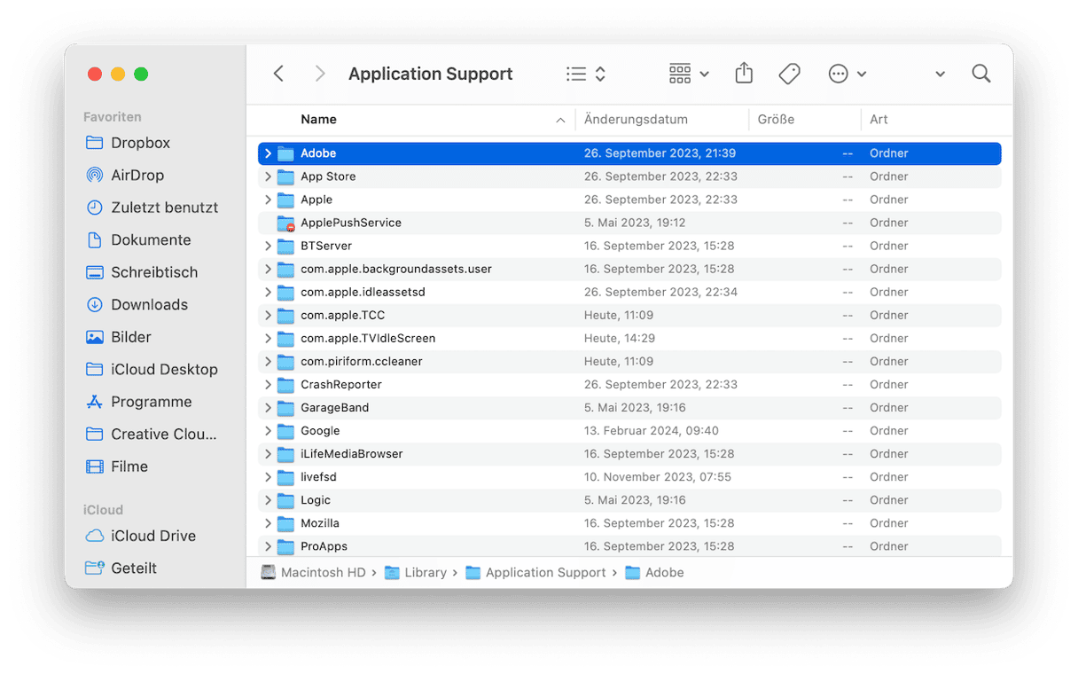Select the com.apple.idleassetsd folder icon
1078x674 pixels.
click(285, 292)
